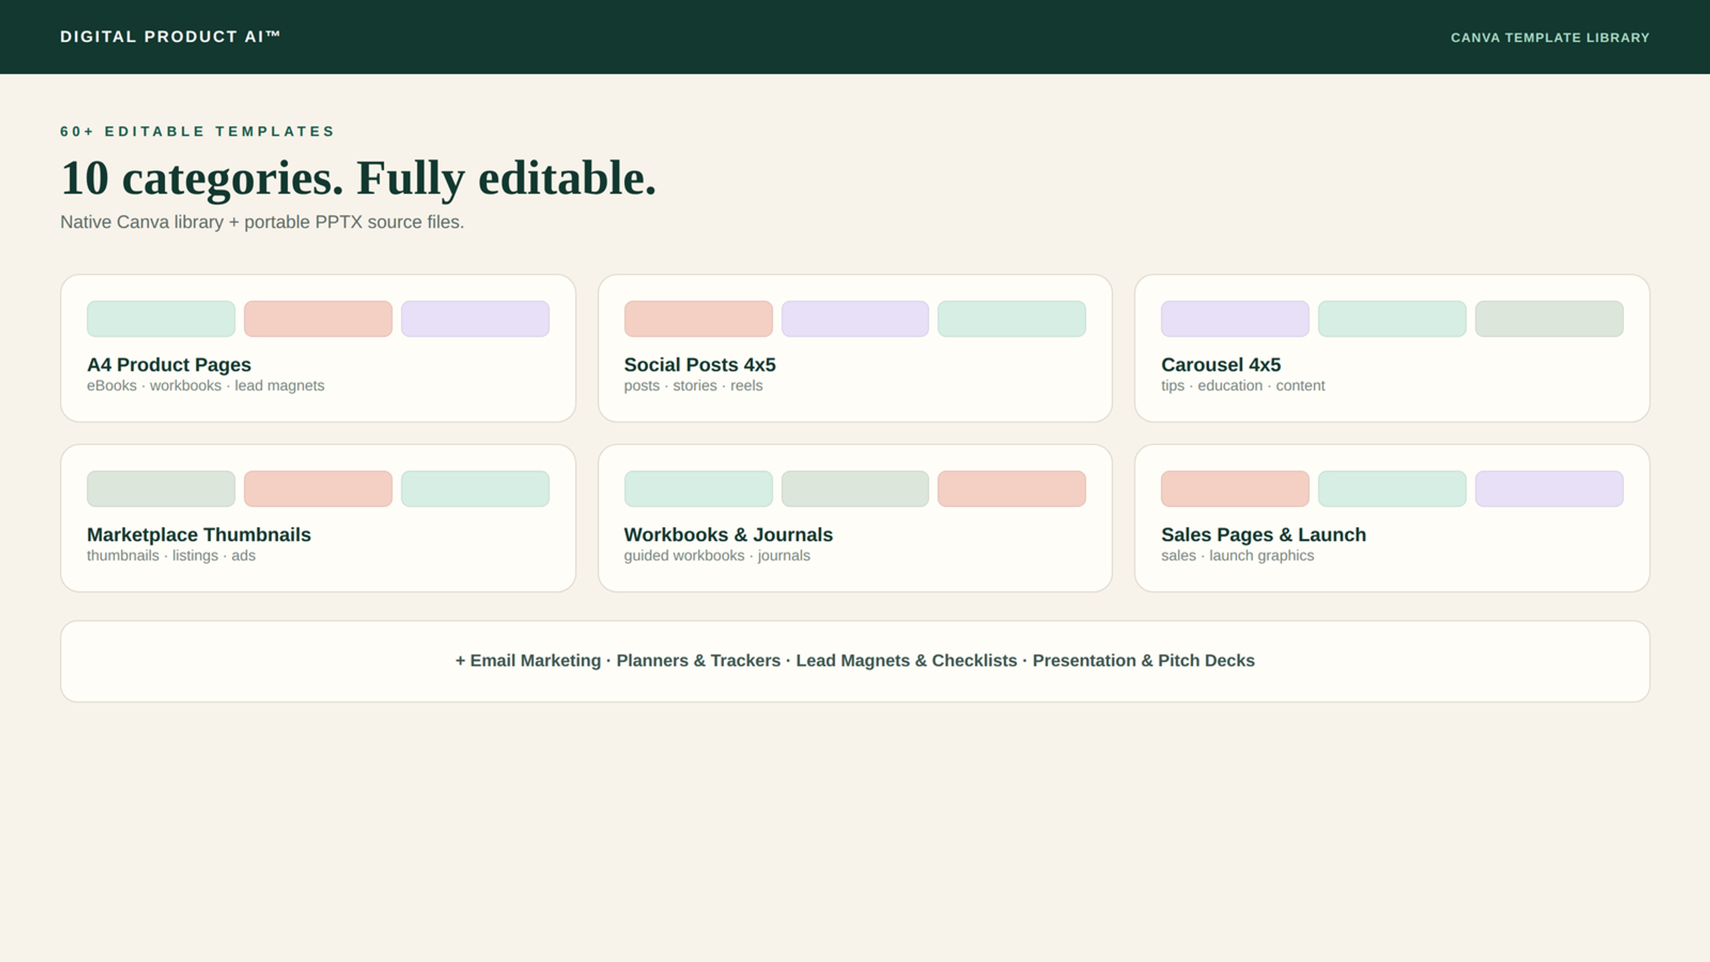The image size is (1710, 962).
Task: Click the sage swatch in Workbooks & Journals
Action: click(x=855, y=488)
